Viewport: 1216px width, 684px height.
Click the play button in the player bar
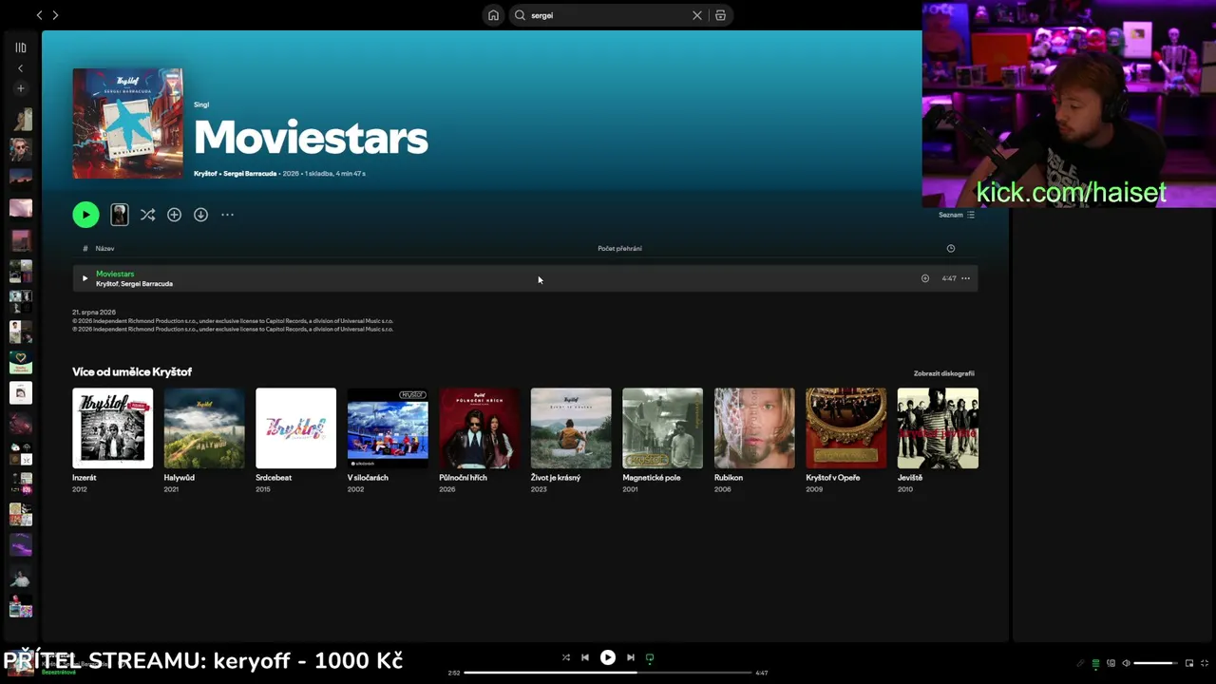coord(608,657)
